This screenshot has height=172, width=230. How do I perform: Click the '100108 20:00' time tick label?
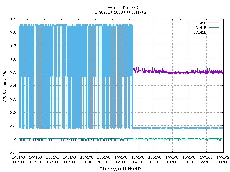click(189, 160)
